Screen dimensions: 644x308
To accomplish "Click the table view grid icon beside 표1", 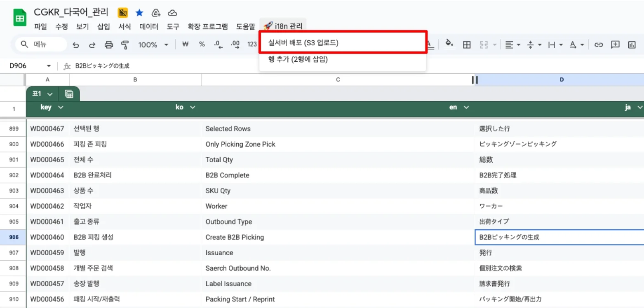I will point(69,94).
